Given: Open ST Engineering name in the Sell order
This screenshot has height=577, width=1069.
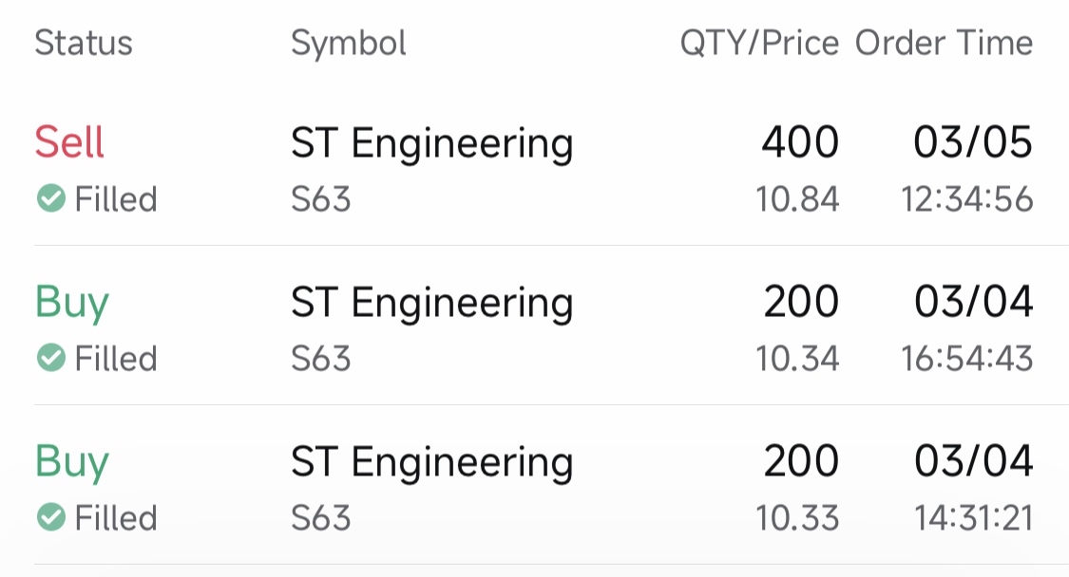Looking at the screenshot, I should pos(432,144).
